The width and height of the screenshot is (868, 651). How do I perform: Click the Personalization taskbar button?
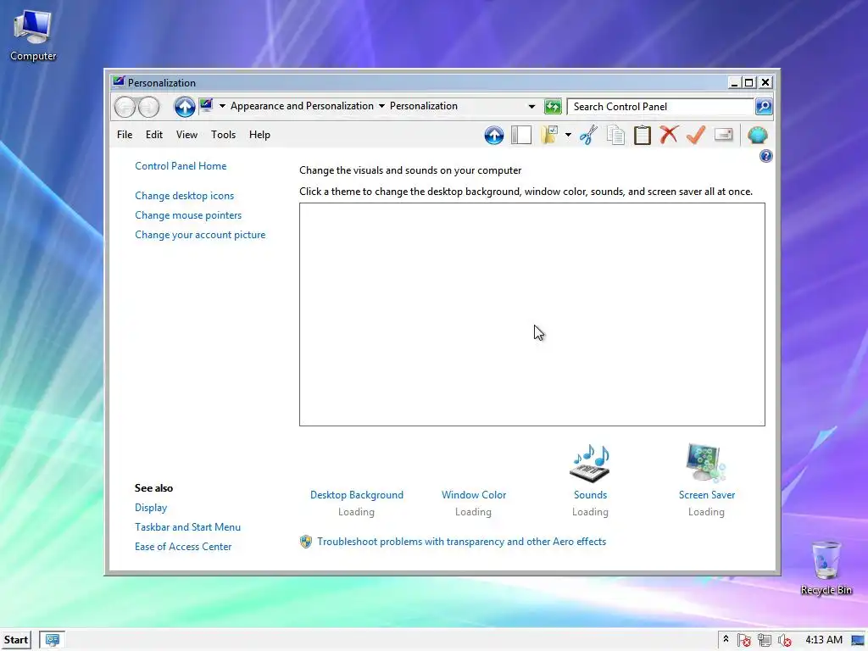tap(53, 640)
